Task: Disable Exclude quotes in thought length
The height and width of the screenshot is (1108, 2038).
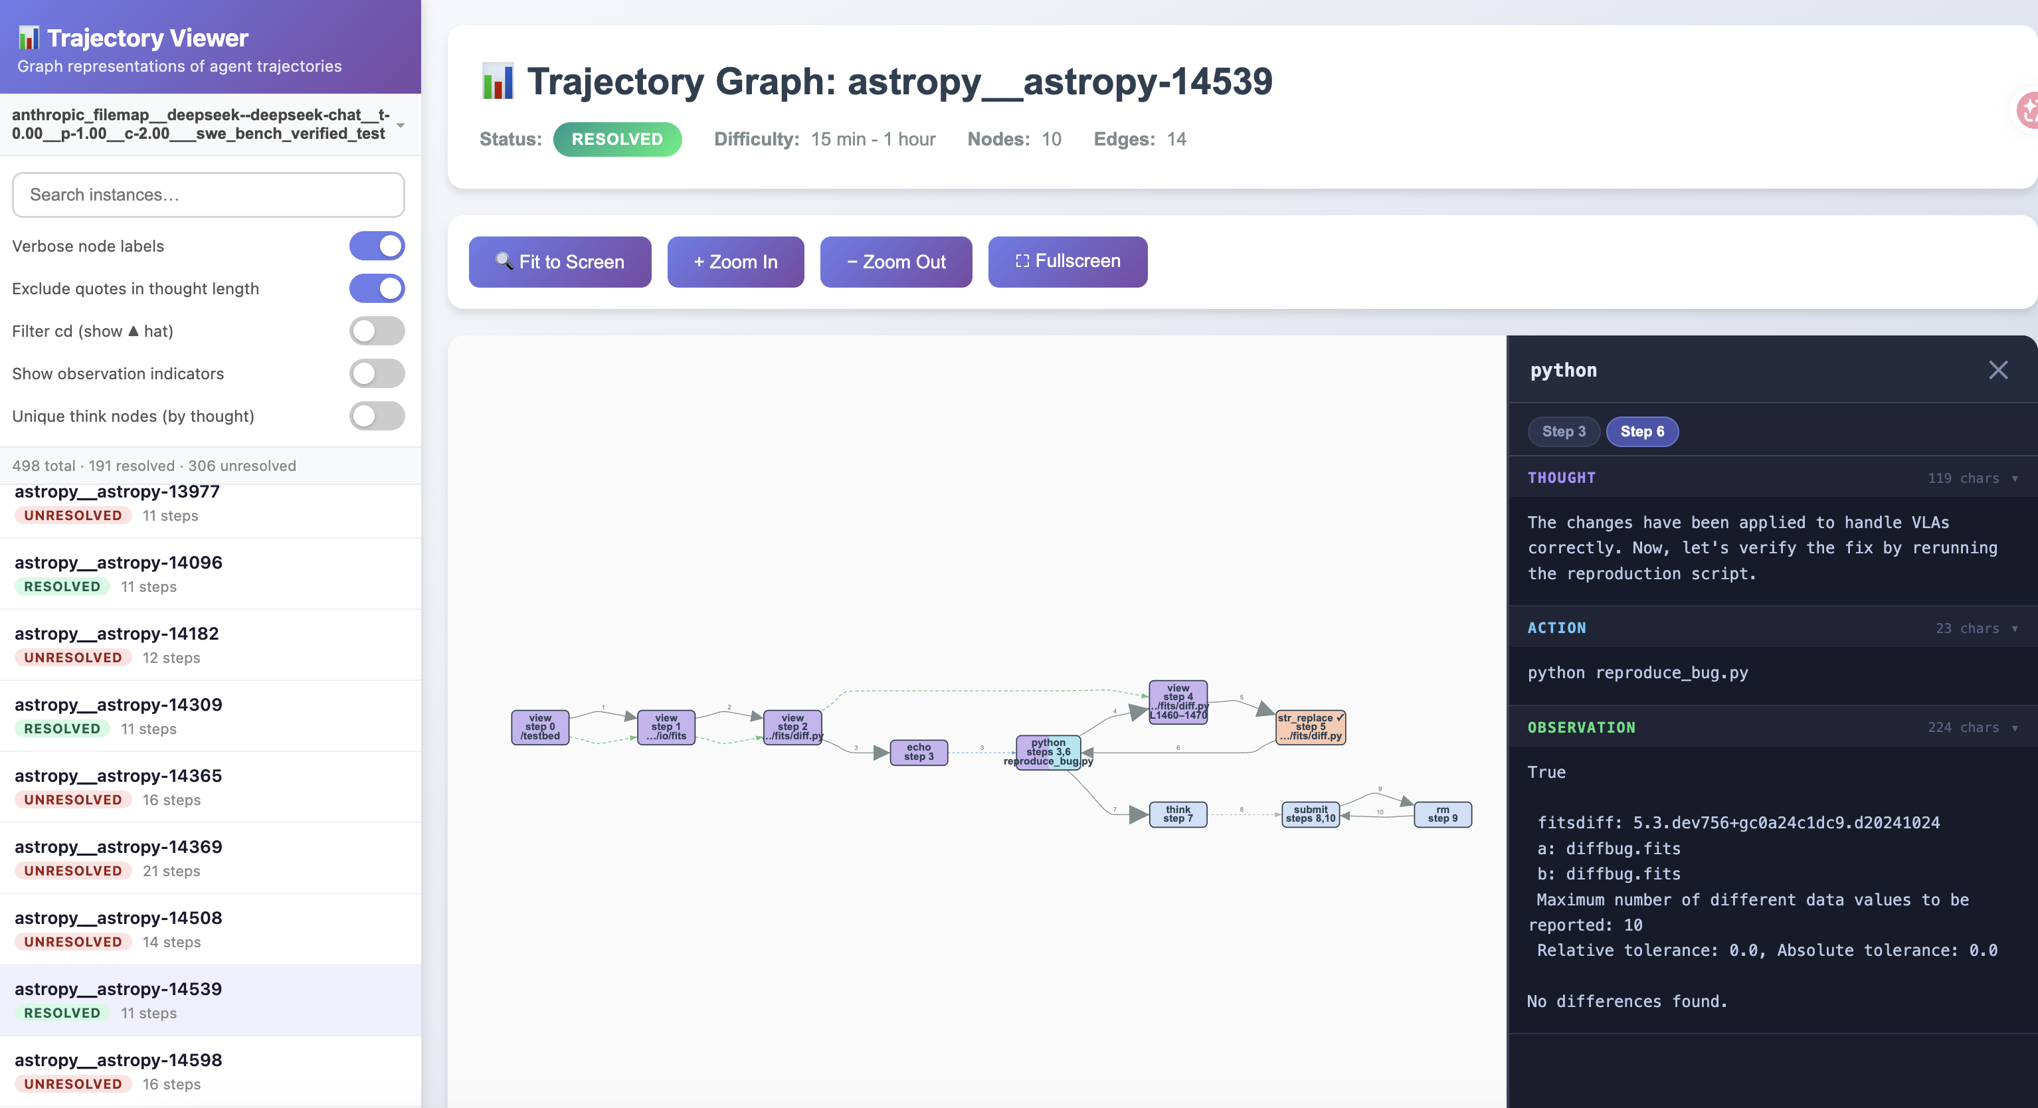Action: tap(377, 289)
